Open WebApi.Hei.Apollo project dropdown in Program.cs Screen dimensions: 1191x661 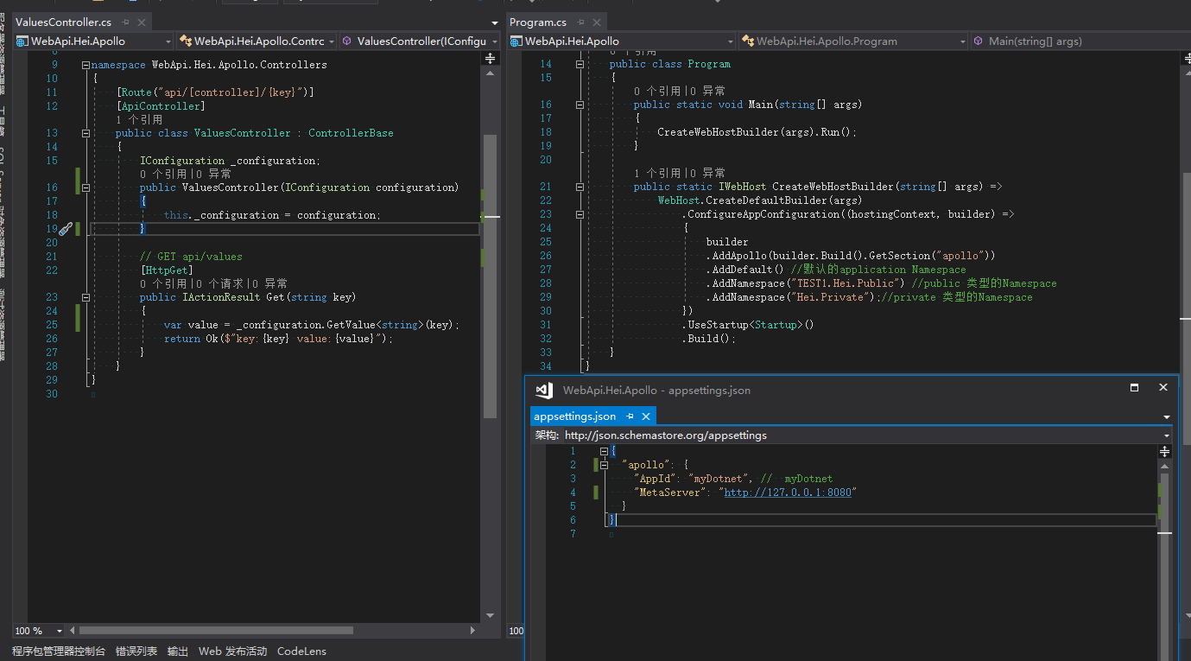click(x=622, y=41)
